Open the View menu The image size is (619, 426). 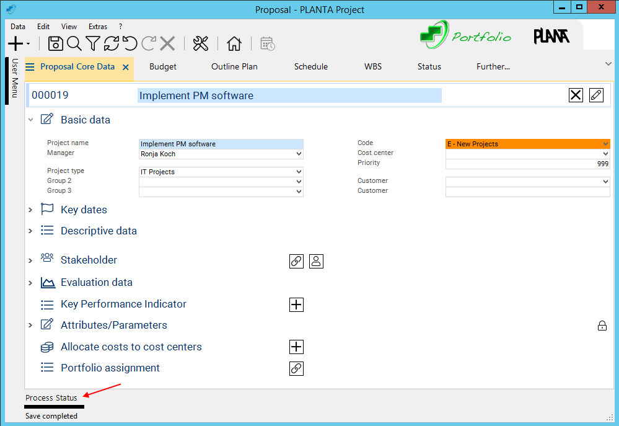(69, 27)
